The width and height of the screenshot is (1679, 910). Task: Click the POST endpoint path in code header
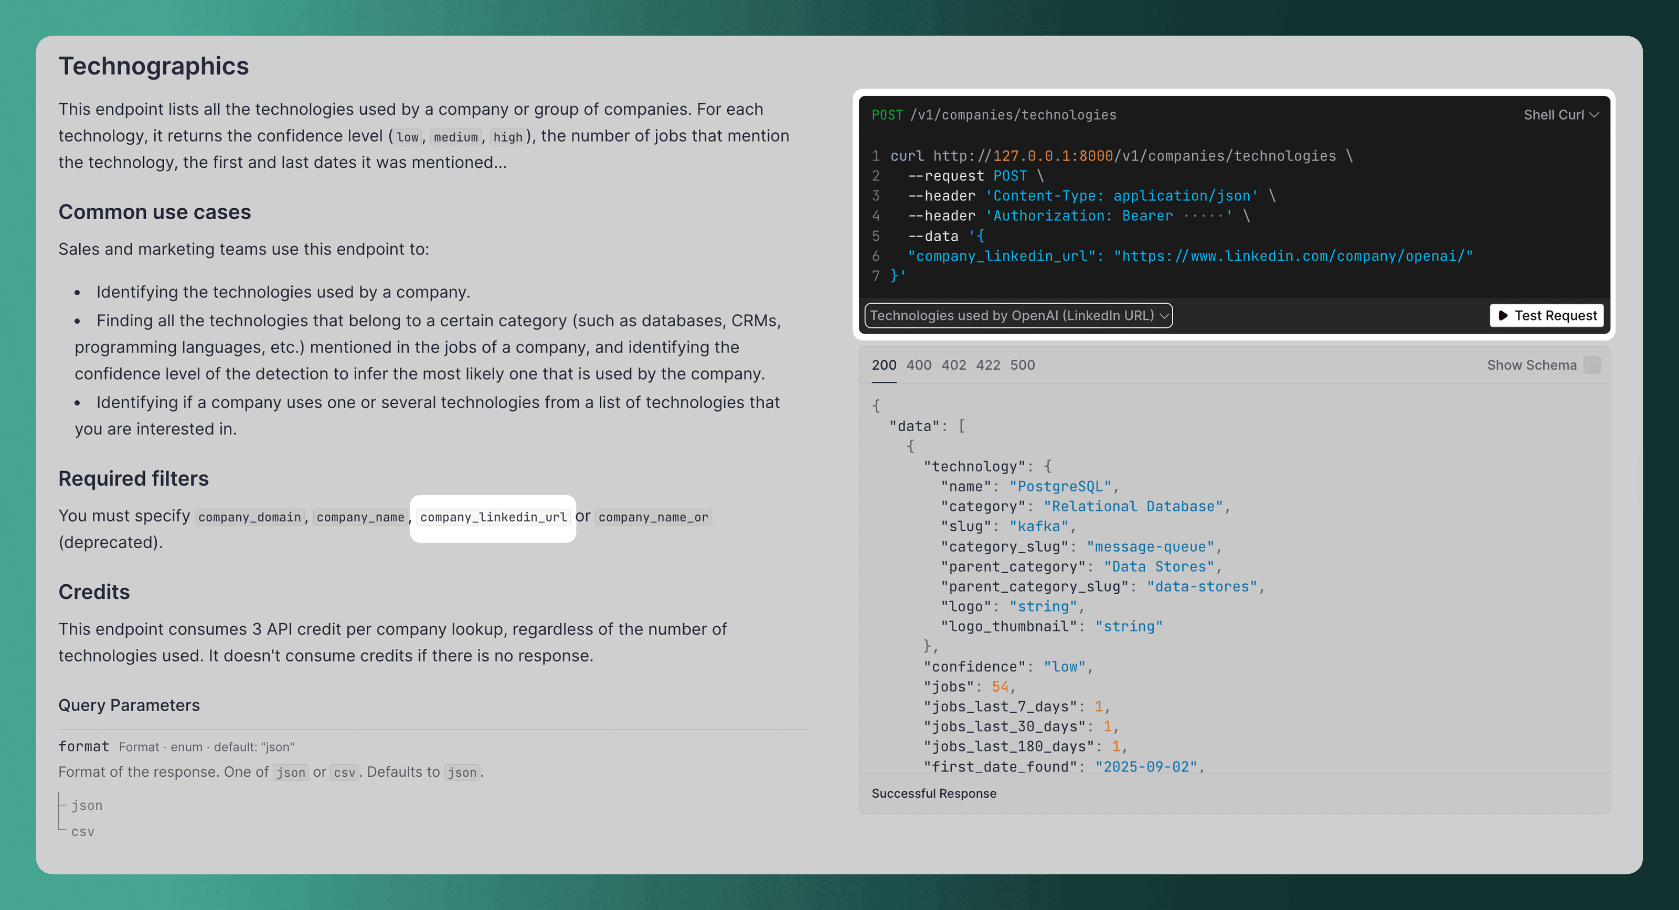(x=1012, y=115)
